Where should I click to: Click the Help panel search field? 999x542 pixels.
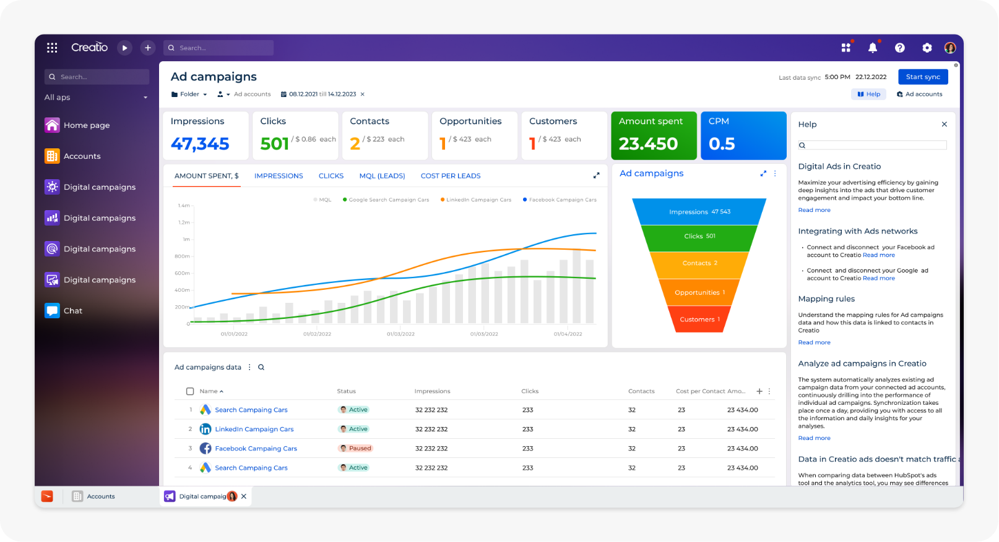click(x=875, y=145)
